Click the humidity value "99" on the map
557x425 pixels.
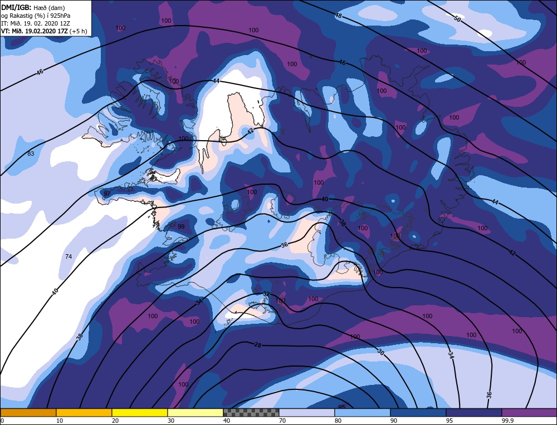tap(181, 226)
